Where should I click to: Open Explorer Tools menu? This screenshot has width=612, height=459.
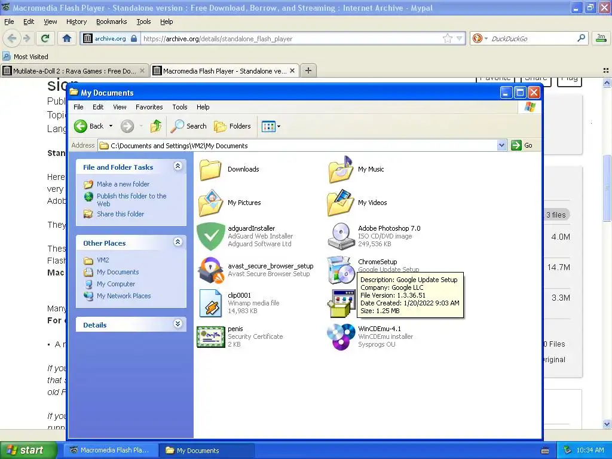click(x=179, y=107)
